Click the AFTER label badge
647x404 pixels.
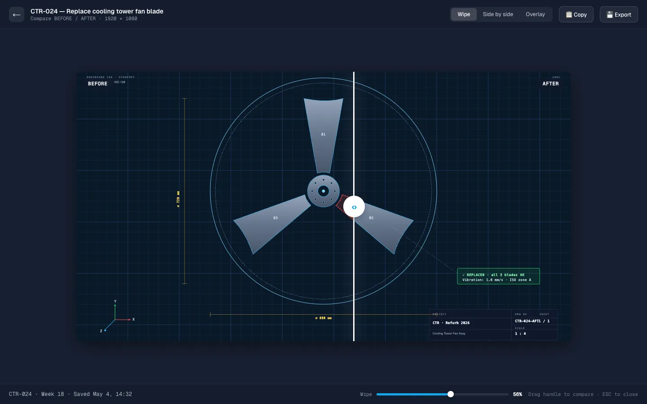point(550,83)
